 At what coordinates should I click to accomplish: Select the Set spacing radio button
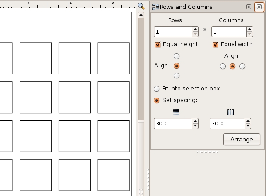[x=156, y=100]
